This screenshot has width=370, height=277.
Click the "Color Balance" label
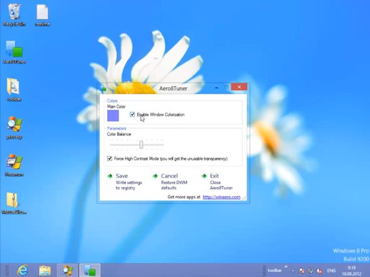[119, 134]
